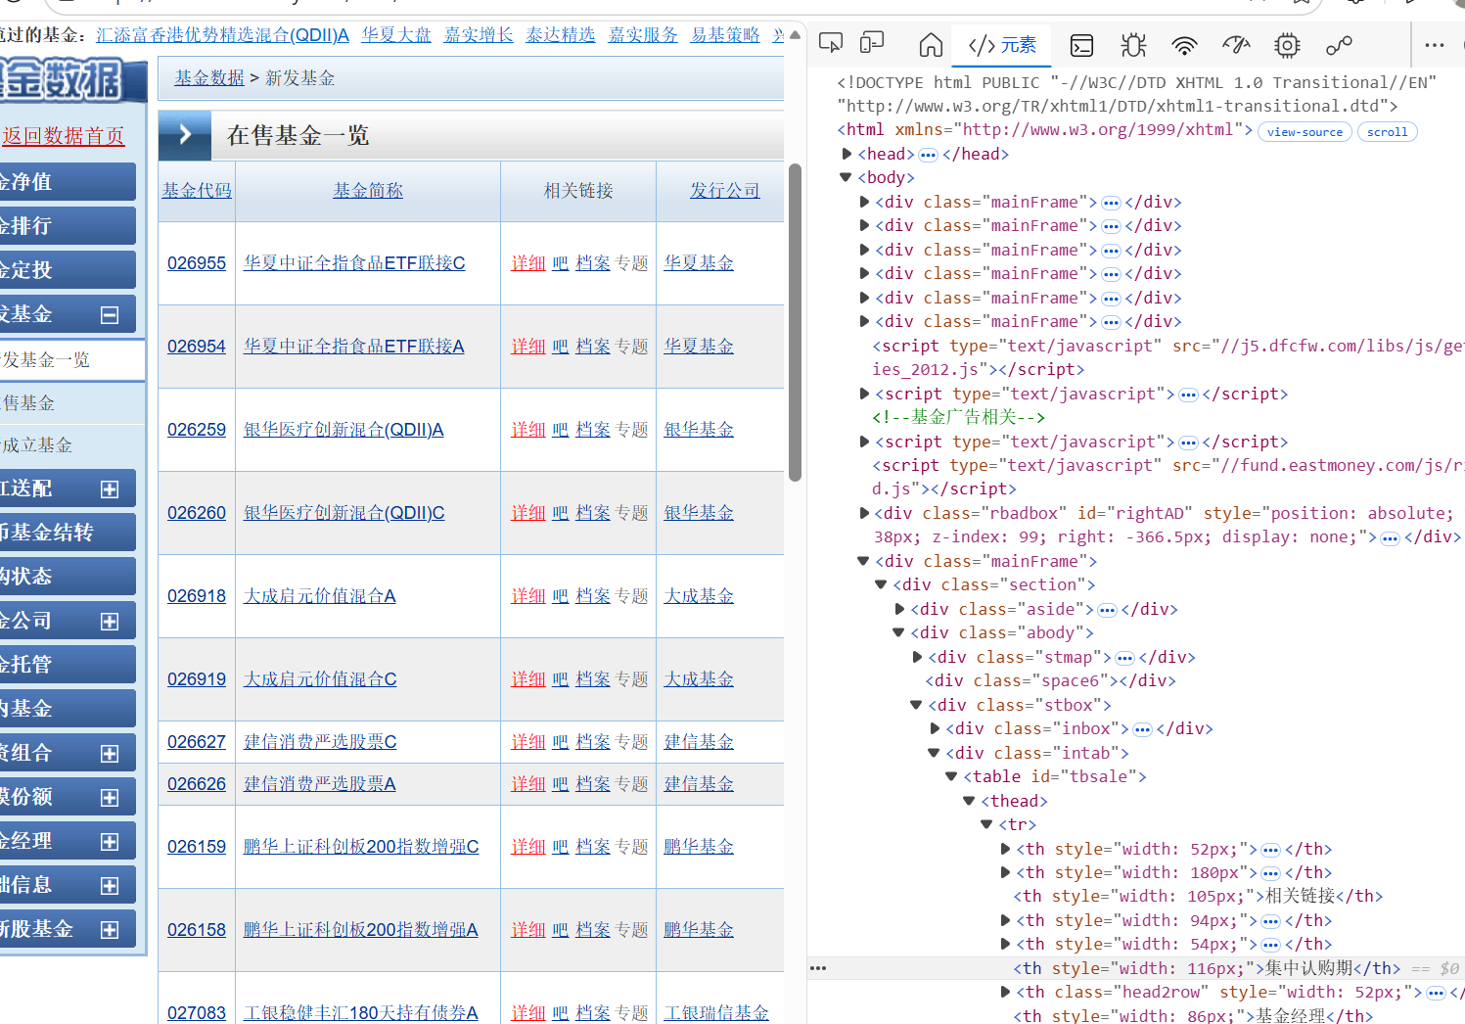Image resolution: width=1465 pixels, height=1024 pixels.
Task: Open 泰达精选 visited fund link
Action: (x=561, y=35)
